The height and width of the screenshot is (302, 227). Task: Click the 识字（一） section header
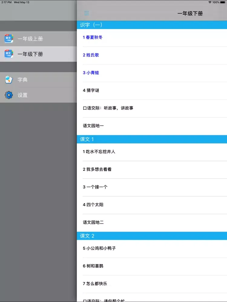[x=152, y=25]
